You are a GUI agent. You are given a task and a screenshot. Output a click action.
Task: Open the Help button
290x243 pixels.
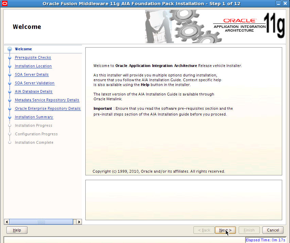click(x=17, y=230)
